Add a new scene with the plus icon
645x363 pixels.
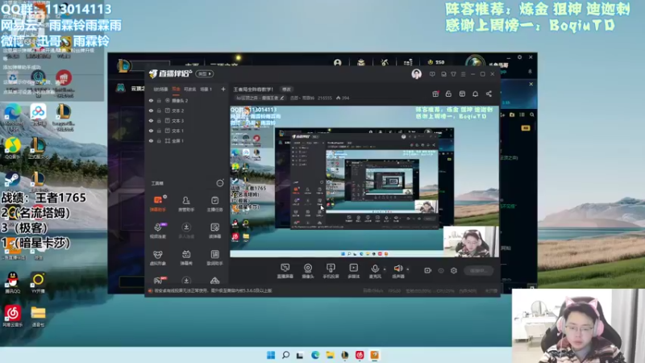tap(223, 89)
